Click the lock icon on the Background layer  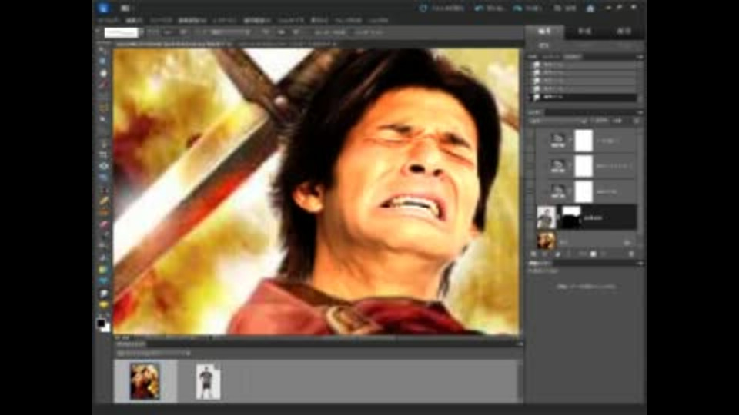click(x=627, y=242)
